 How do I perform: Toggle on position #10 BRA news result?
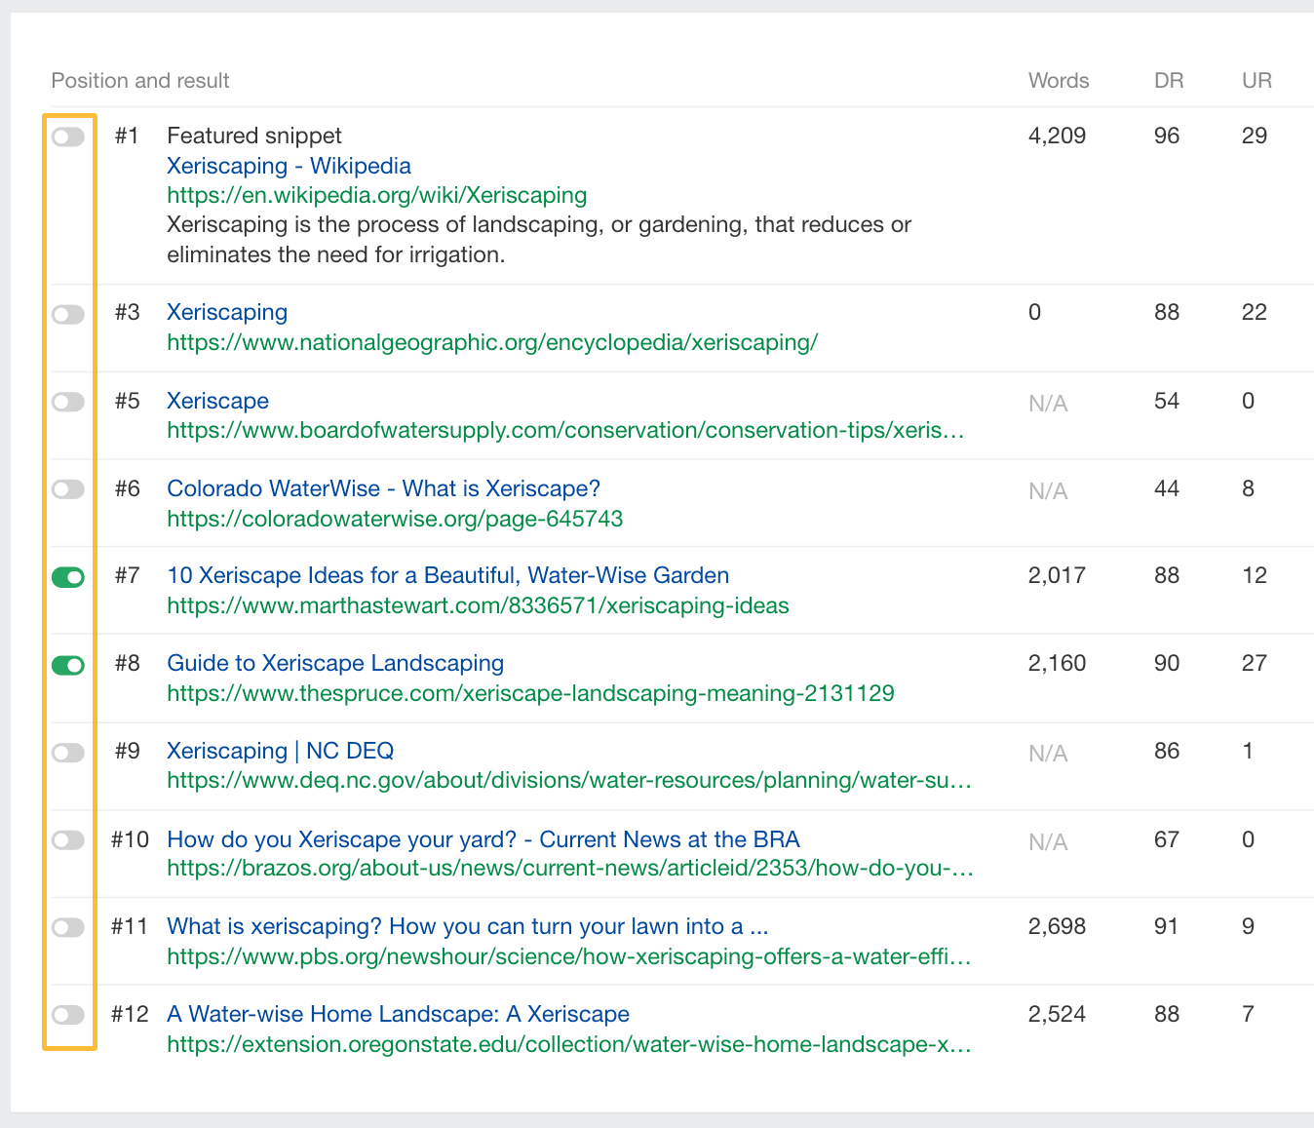click(68, 840)
